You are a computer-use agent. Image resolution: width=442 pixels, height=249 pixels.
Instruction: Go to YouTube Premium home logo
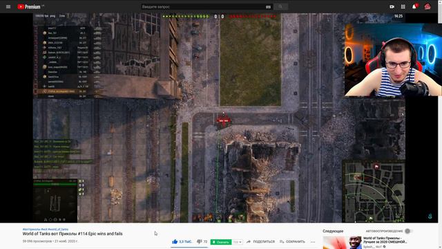point(29,7)
